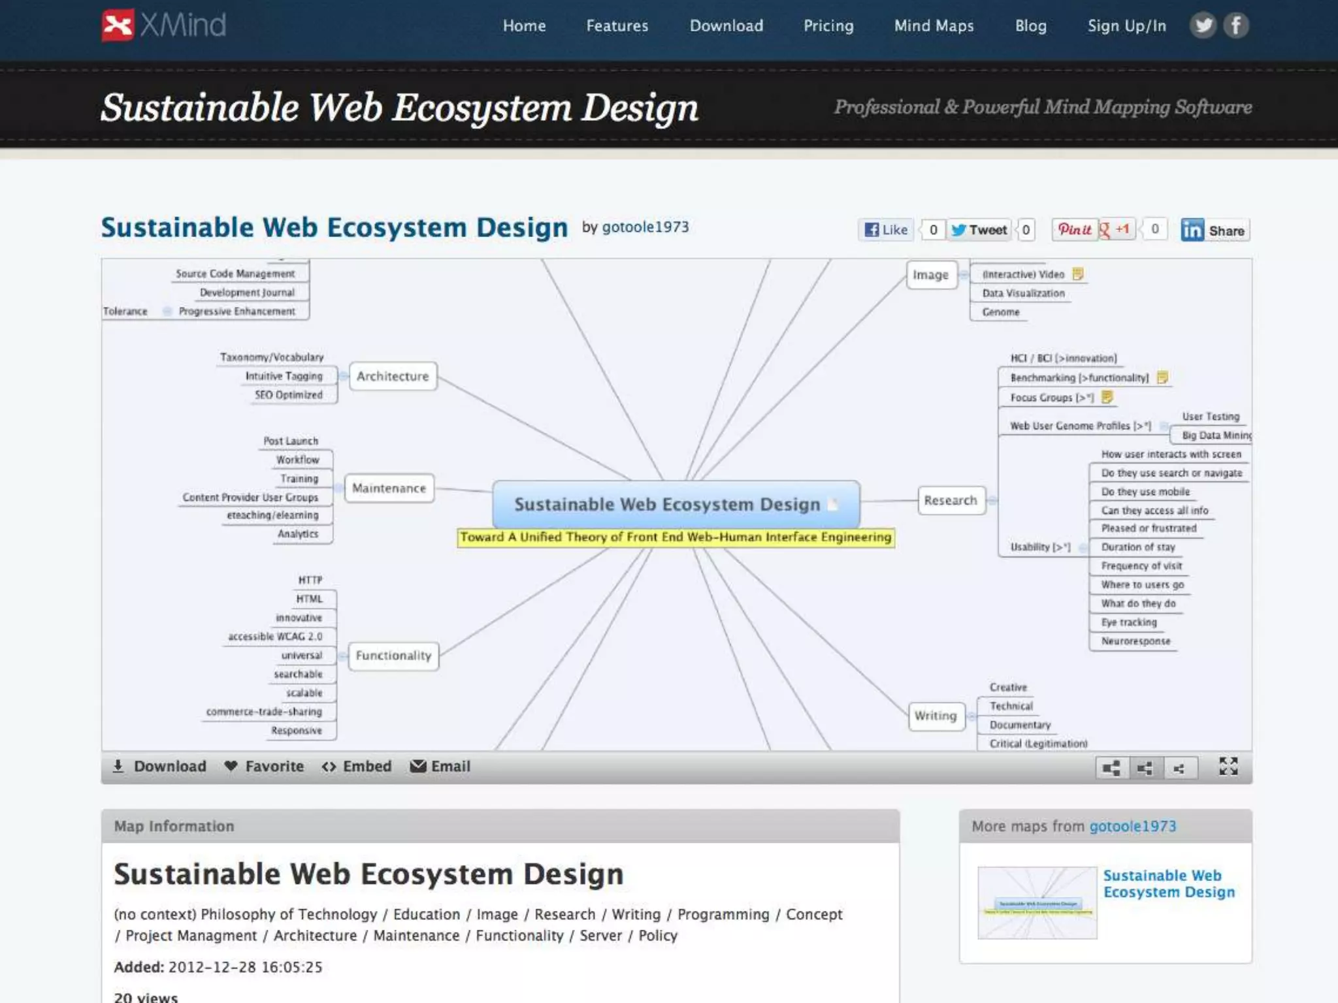This screenshot has width=1338, height=1003.
Task: Open the Sustainable Web Ecosystem Design thumbnail
Action: 1037,903
